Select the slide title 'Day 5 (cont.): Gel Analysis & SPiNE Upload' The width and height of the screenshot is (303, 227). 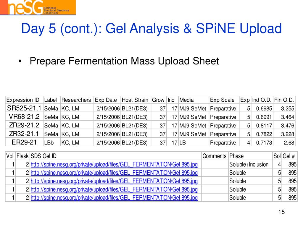tap(151, 29)
